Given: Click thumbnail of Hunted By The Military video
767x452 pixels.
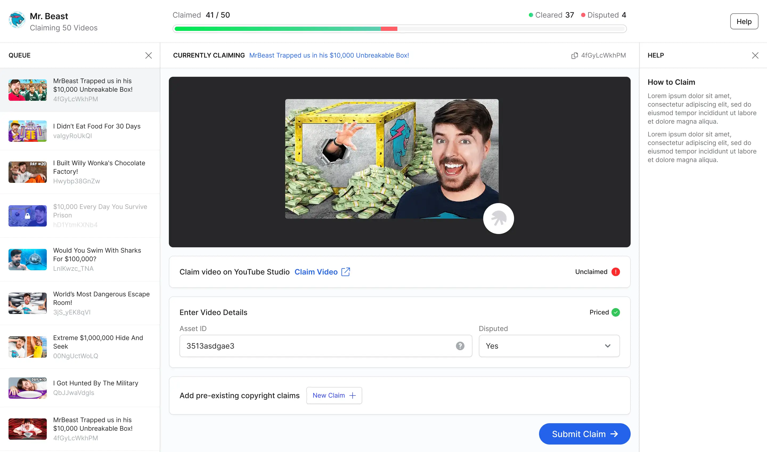Looking at the screenshot, I should [x=28, y=388].
